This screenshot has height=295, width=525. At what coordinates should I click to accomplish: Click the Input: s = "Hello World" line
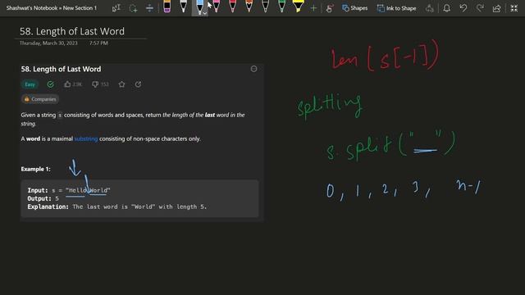pos(69,190)
